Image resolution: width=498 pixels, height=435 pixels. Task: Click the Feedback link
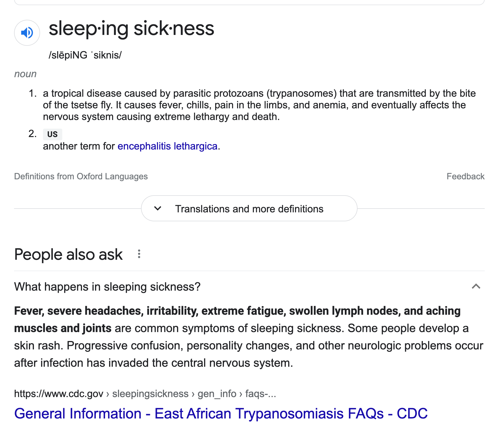[x=465, y=176]
